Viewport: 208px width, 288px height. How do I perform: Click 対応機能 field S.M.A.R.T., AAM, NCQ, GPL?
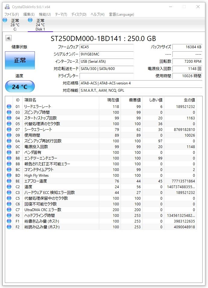[141, 90]
